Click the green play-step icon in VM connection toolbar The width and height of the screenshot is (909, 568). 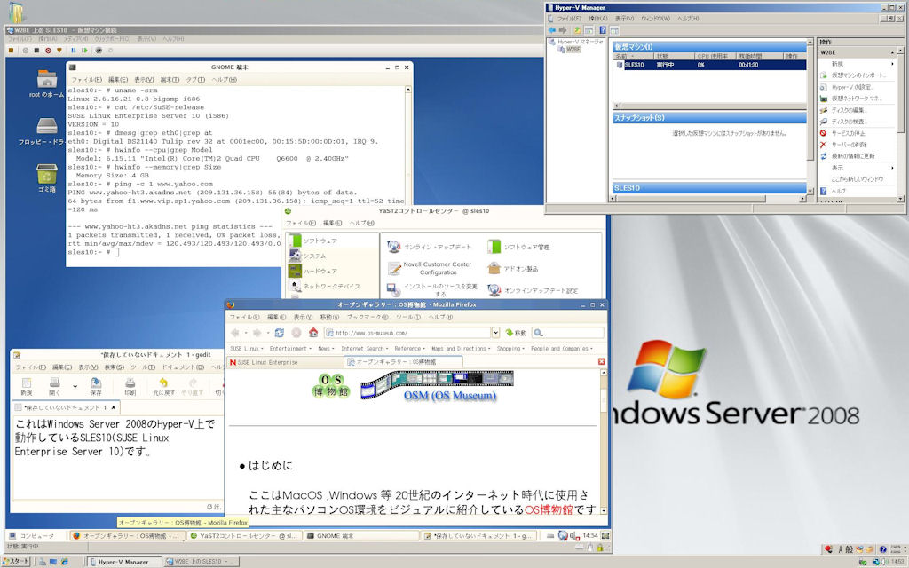point(84,51)
